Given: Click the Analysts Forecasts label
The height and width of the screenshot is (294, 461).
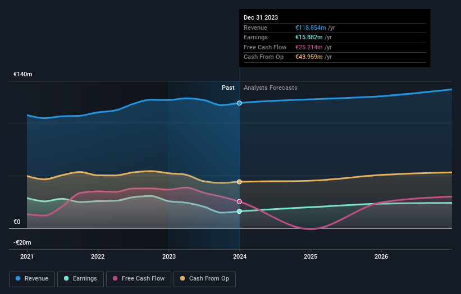Looking at the screenshot, I should (270, 88).
